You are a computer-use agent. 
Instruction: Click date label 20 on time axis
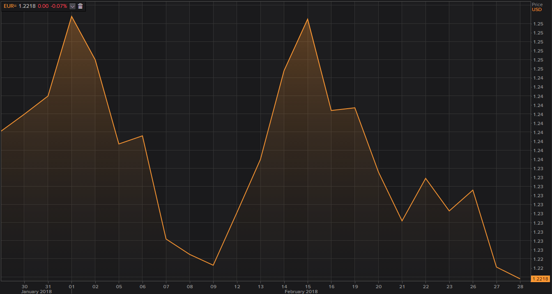[x=378, y=287]
